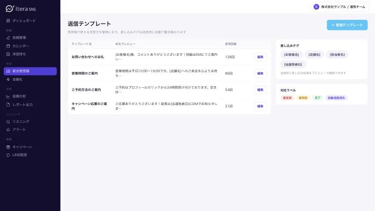The height and width of the screenshot is (211, 375).
Task: Click the ダッシュボード grid icon
Action: 8,21
